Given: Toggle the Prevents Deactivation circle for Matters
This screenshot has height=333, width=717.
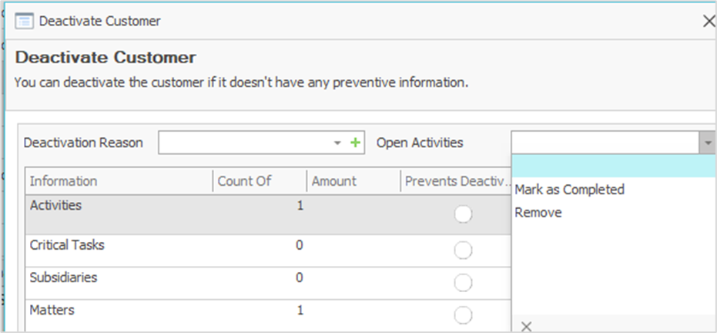Looking at the screenshot, I should 463,315.
